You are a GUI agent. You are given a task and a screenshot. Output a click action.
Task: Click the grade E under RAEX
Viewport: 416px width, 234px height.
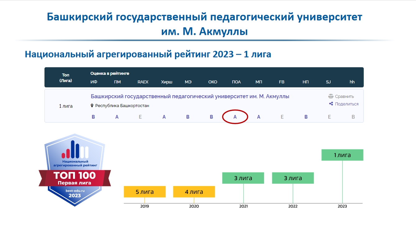click(140, 117)
